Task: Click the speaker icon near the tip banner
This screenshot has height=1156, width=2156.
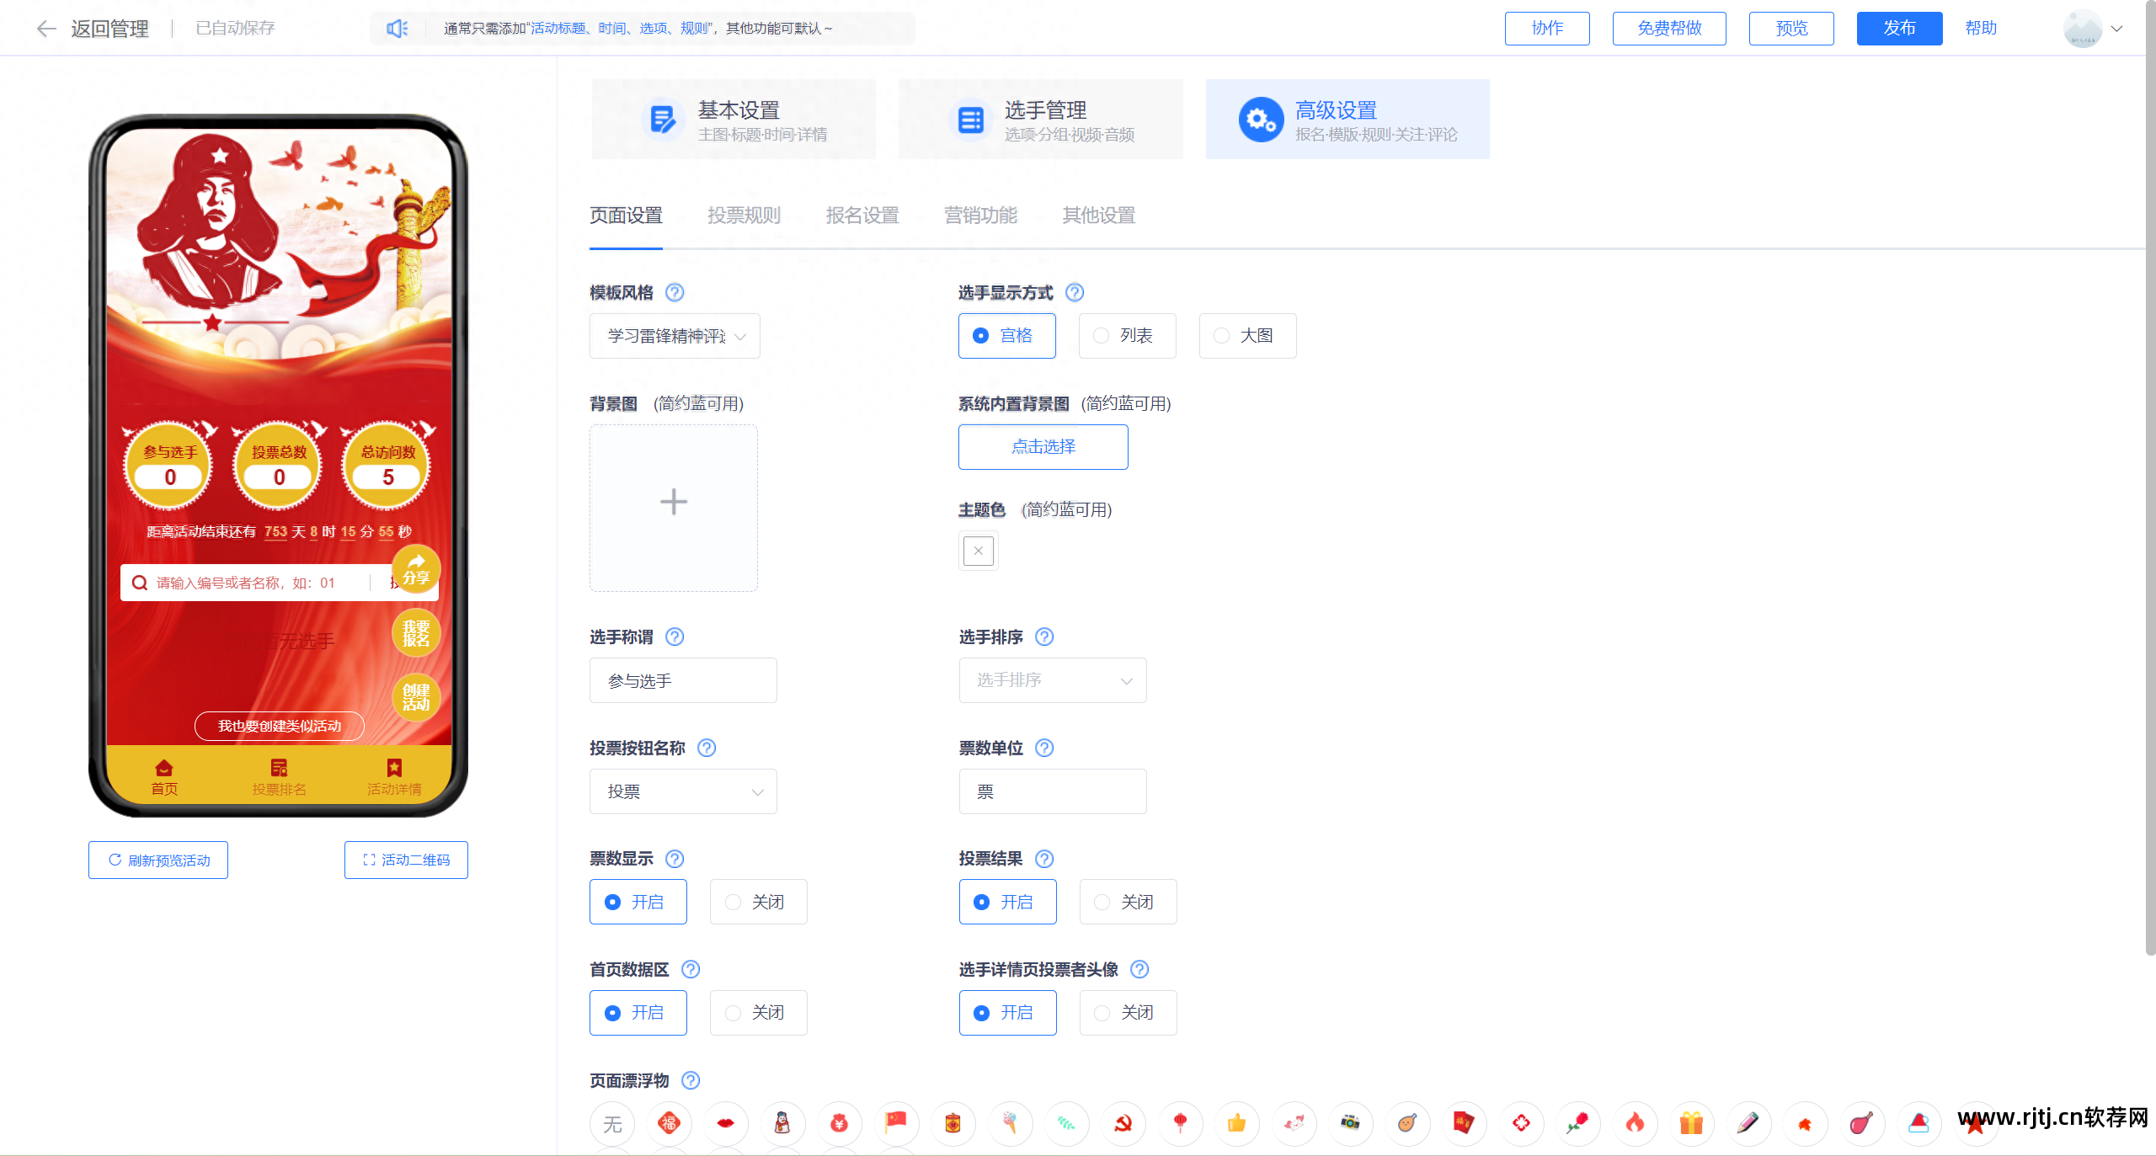Action: tap(397, 28)
